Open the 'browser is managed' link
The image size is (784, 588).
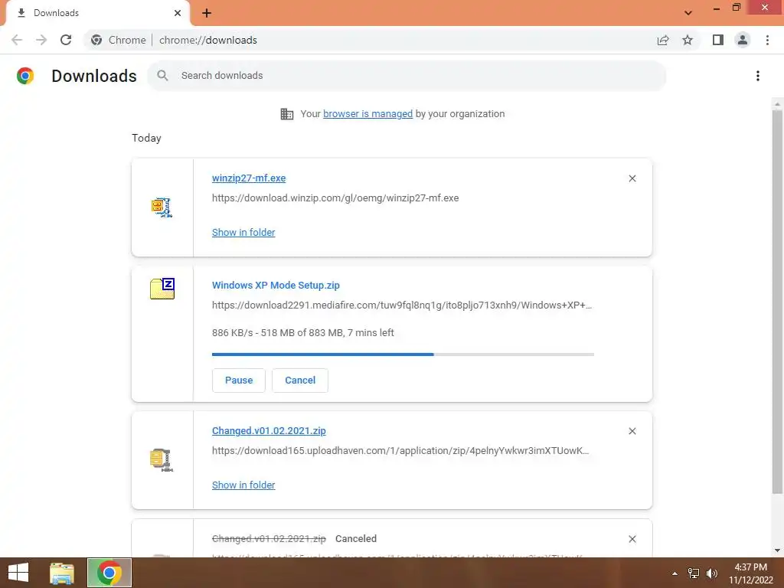[367, 113]
